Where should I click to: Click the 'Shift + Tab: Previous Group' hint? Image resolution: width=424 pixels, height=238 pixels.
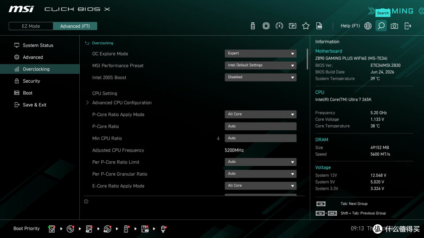(363, 213)
